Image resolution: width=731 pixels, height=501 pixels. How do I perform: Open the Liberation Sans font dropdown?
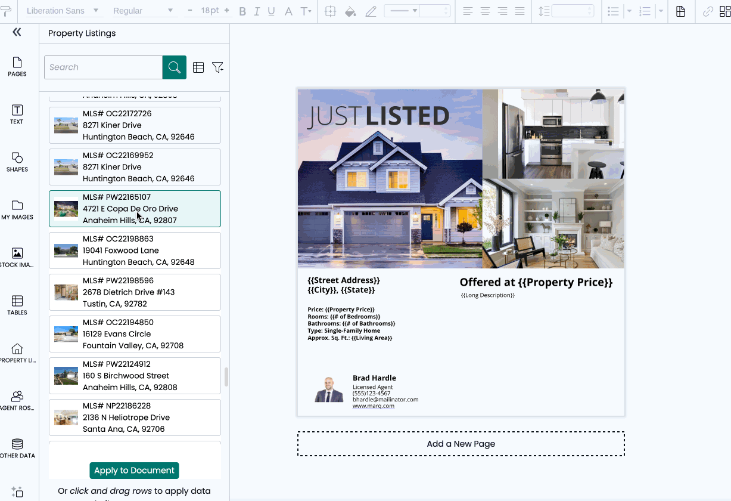tap(63, 11)
